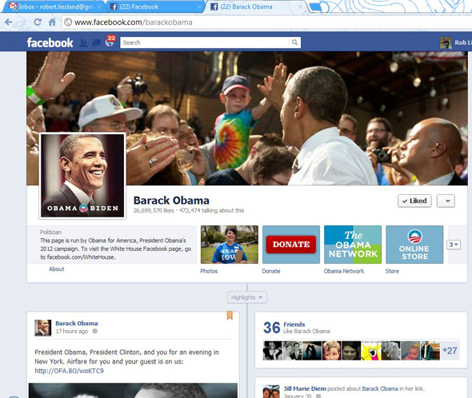The height and width of the screenshot is (398, 472).
Task: Open Barack Obama post author link
Action: (x=77, y=324)
